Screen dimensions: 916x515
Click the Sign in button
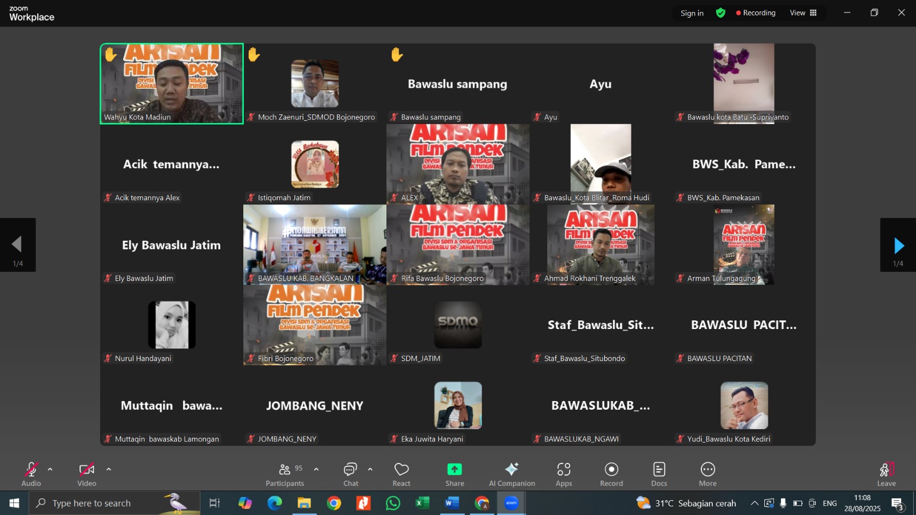pyautogui.click(x=692, y=13)
